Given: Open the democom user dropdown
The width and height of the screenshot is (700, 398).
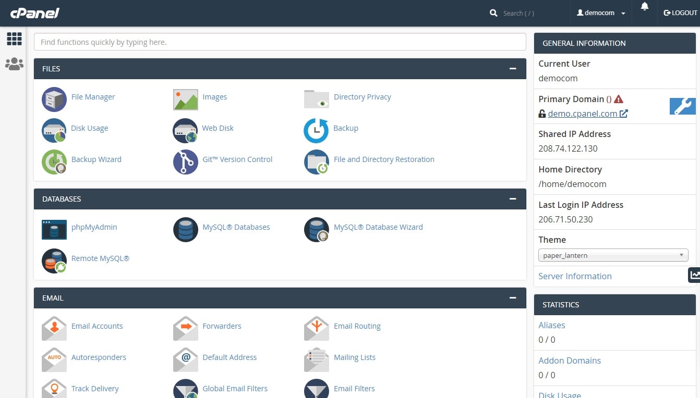Looking at the screenshot, I should click(601, 13).
